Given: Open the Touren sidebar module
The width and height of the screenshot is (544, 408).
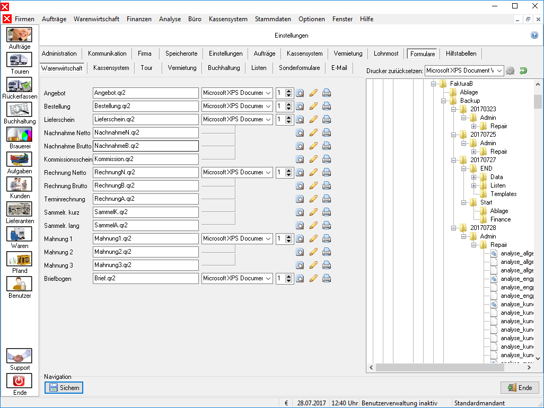Looking at the screenshot, I should pos(20,63).
